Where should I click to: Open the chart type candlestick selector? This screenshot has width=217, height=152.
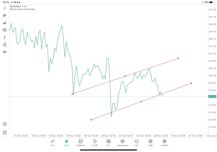(5, 15)
